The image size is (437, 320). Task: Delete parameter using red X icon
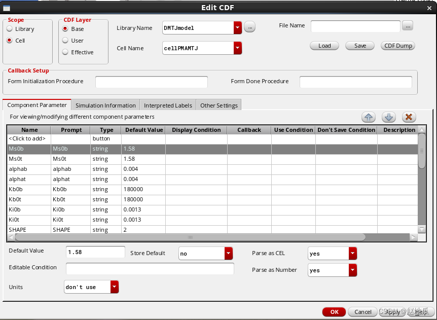409,117
